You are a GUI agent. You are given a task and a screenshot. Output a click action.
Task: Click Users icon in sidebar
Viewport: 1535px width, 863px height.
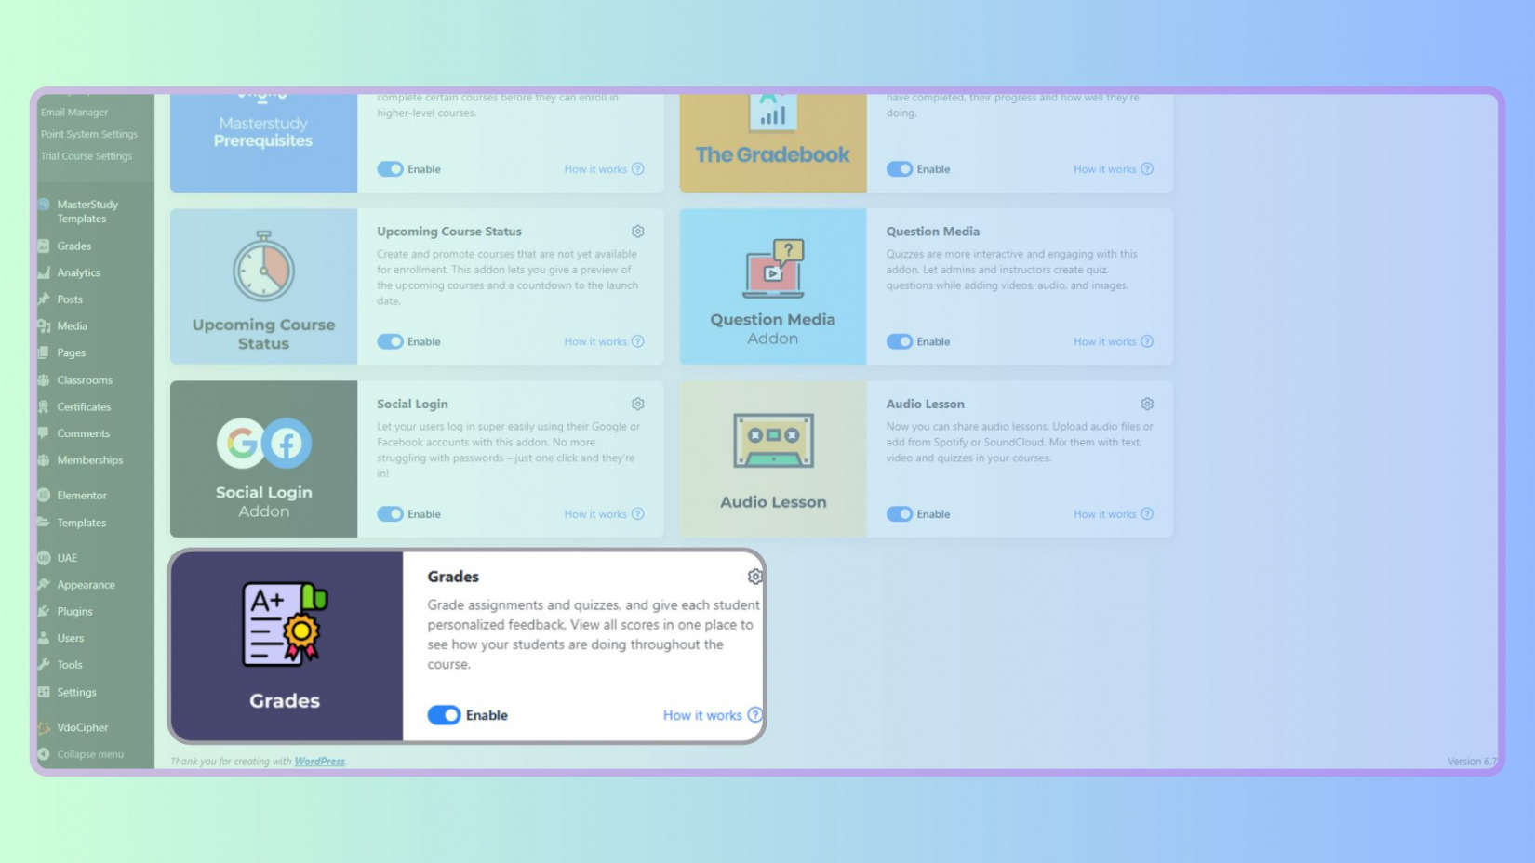pos(44,638)
